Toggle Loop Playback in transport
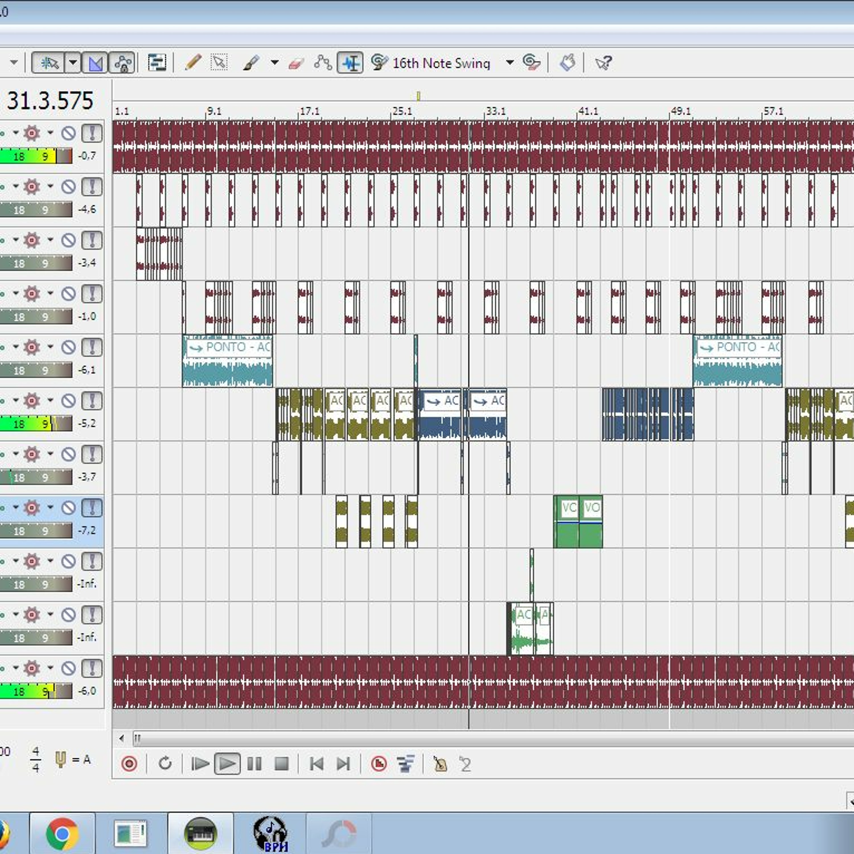This screenshot has width=854, height=854. (165, 763)
